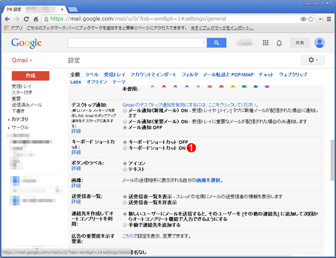Select 送受信者一覧を表示 radio
Screen dimensions: 336x258
pos(125,197)
